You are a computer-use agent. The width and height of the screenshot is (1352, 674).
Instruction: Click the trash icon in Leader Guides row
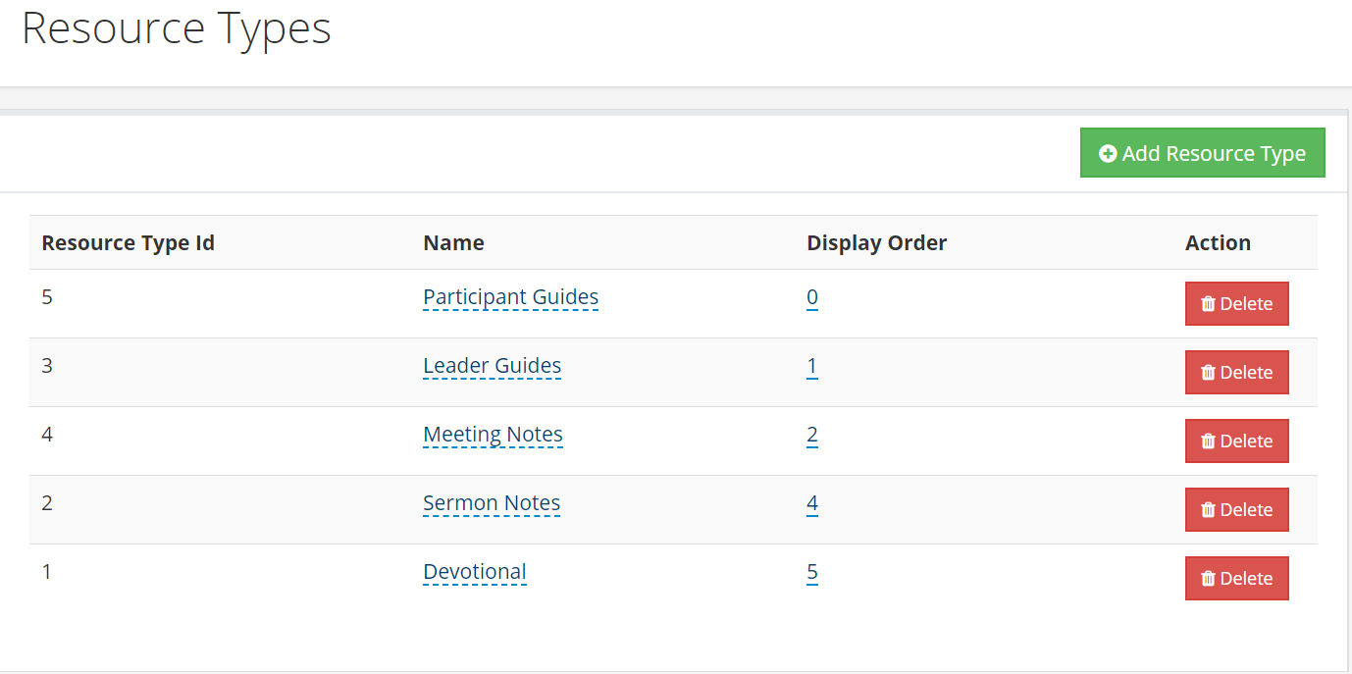[1207, 372]
